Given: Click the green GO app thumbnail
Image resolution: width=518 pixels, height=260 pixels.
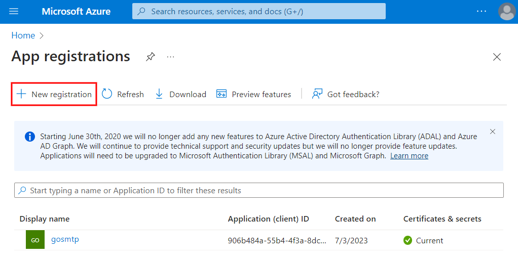Looking at the screenshot, I should pyautogui.click(x=35, y=240).
